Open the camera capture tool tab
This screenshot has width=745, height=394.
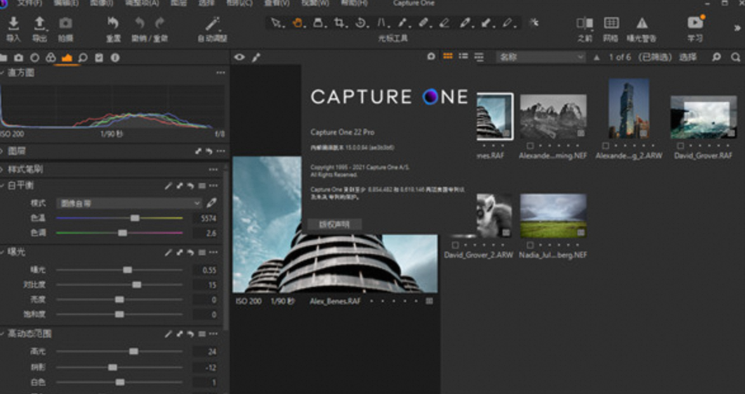[x=18, y=58]
